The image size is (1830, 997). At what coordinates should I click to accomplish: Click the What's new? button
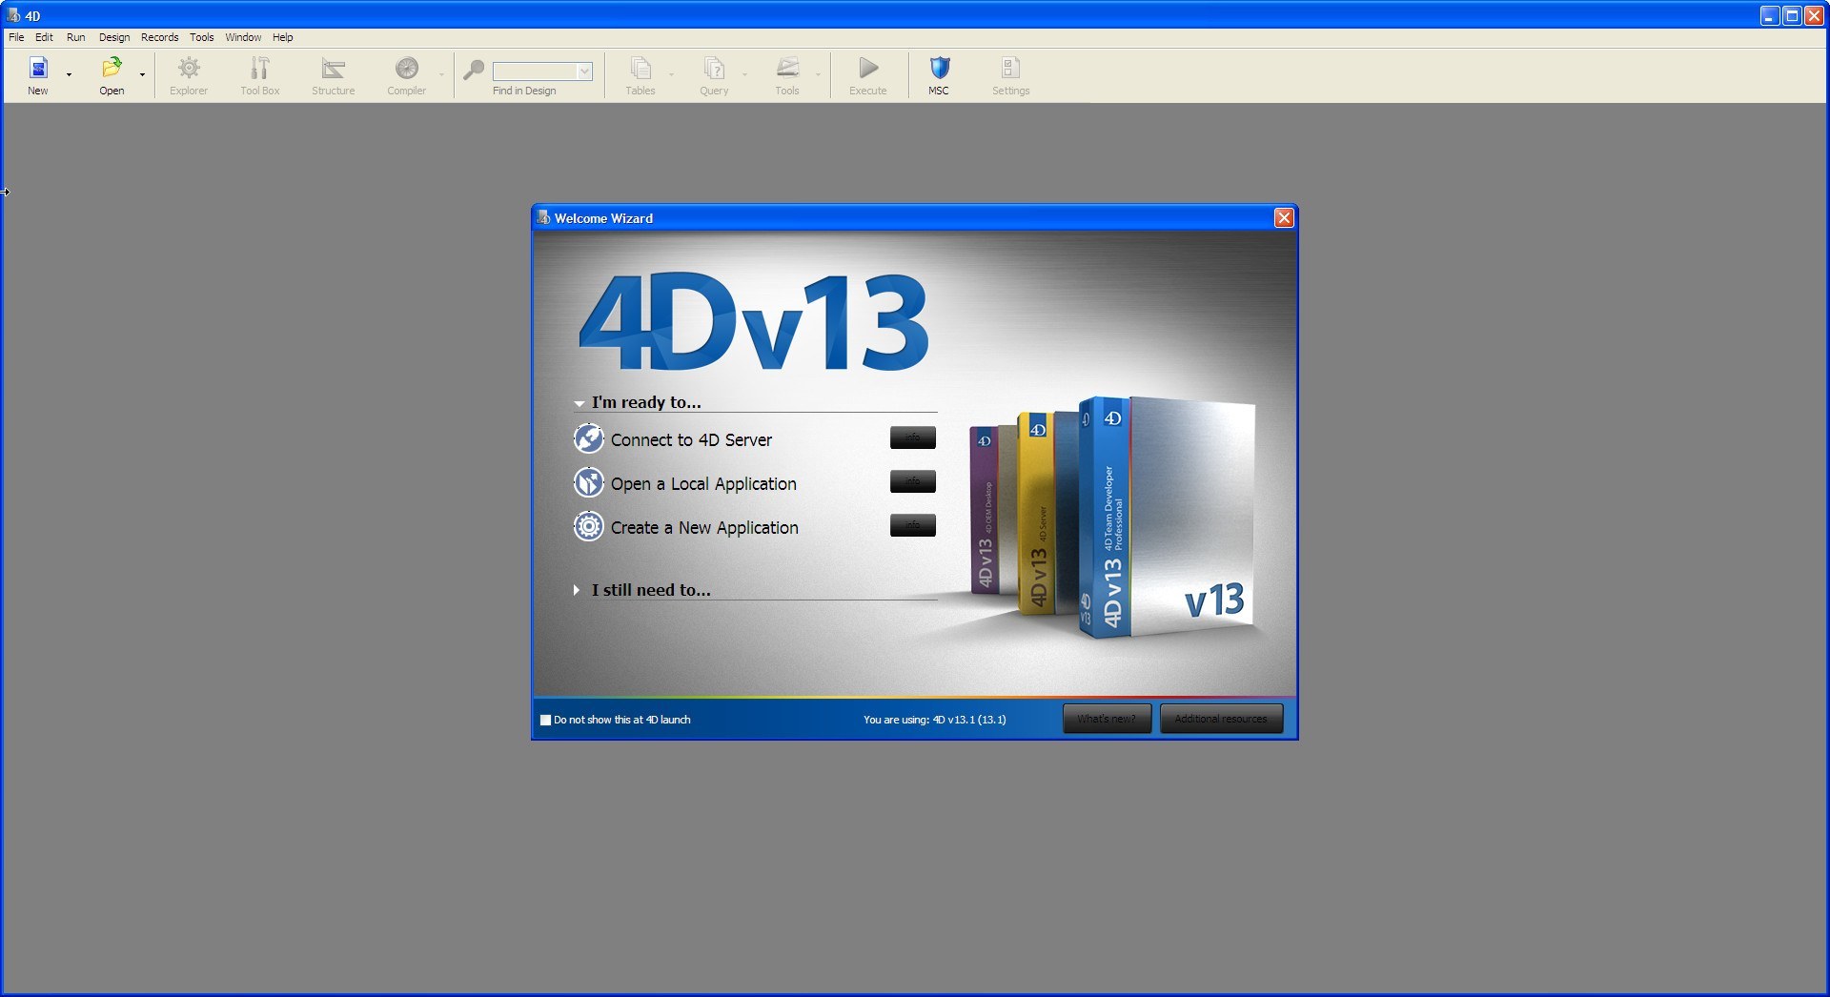(x=1107, y=719)
